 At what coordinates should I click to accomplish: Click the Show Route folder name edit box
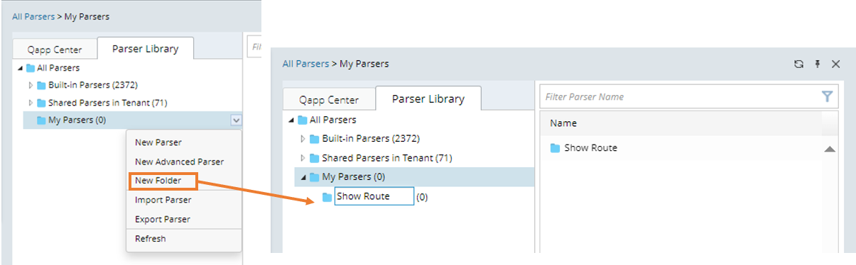click(374, 196)
